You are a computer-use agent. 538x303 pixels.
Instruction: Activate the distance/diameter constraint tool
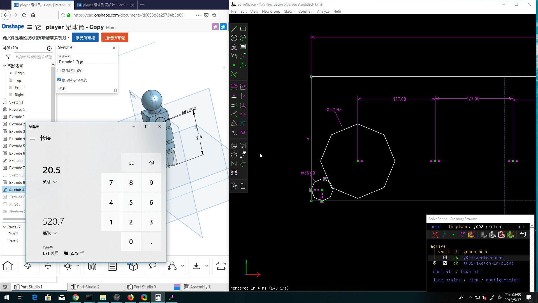click(234, 87)
